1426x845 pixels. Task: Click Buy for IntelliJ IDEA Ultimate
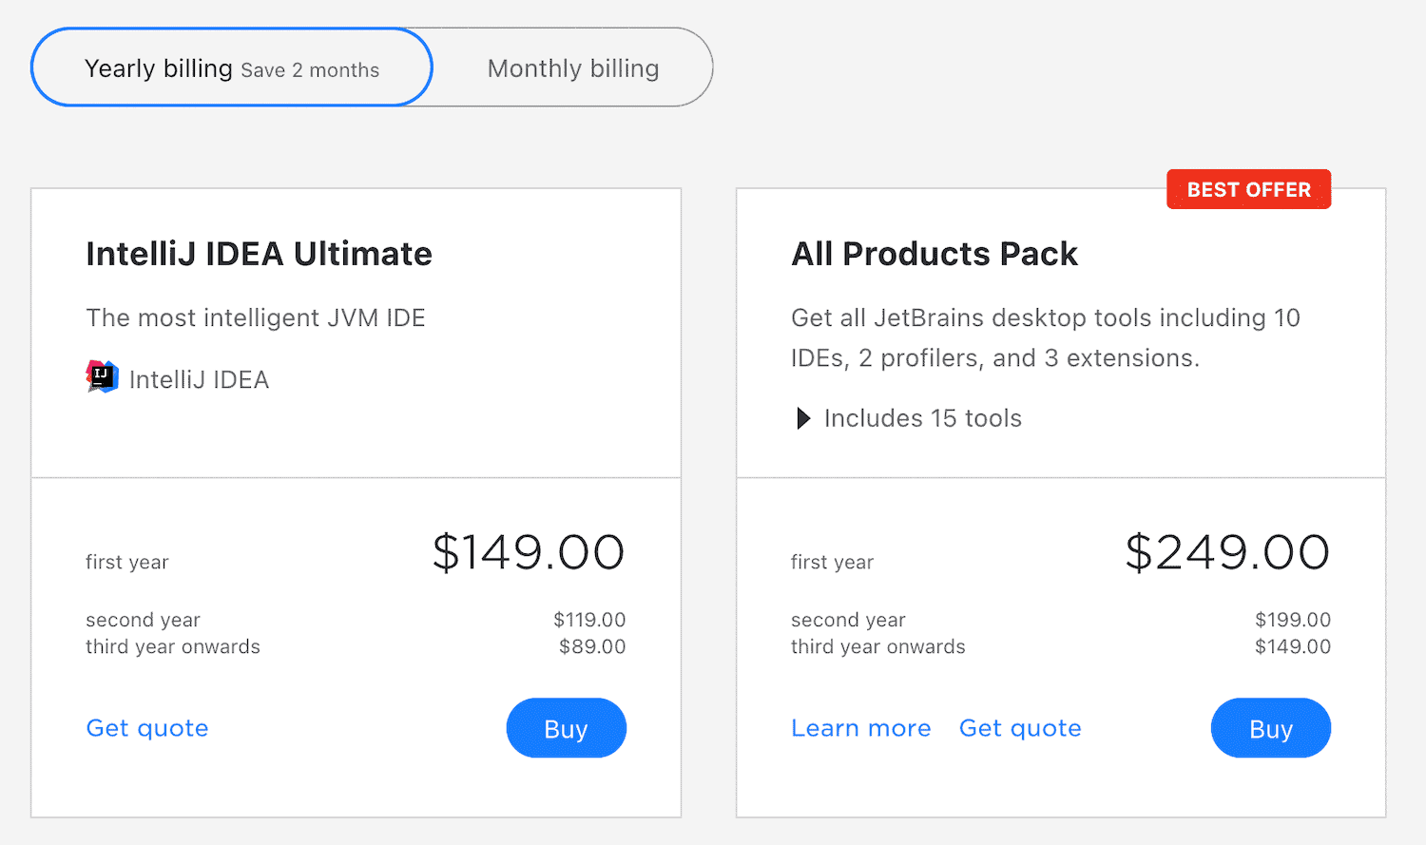[566, 728]
